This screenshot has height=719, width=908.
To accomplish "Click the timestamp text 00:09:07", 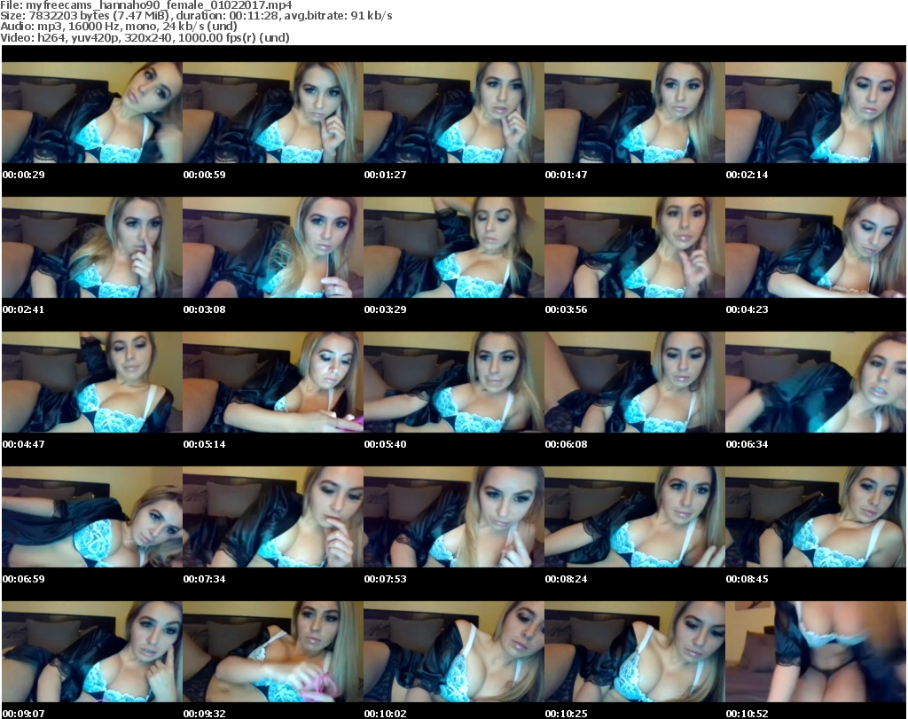I will coord(23,714).
